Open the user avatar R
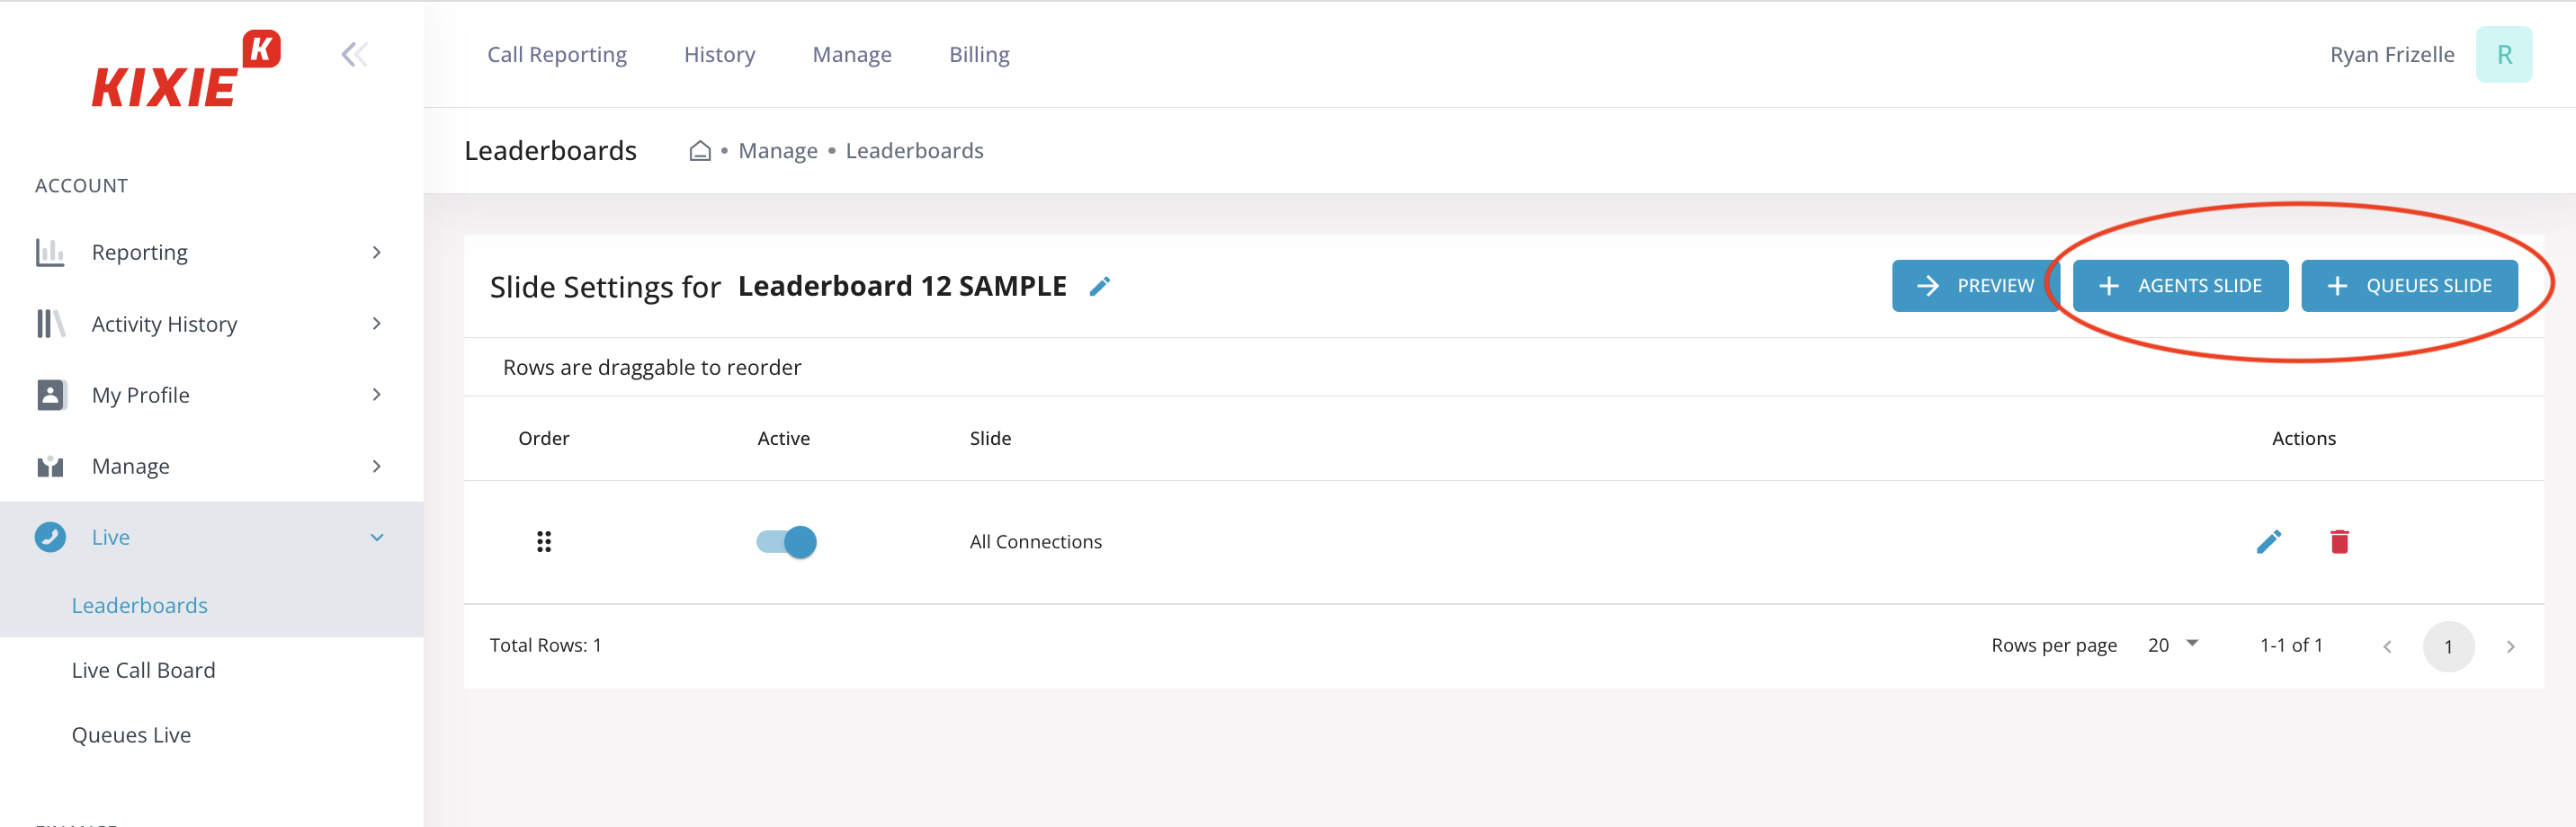The image size is (2576, 827). tap(2503, 54)
